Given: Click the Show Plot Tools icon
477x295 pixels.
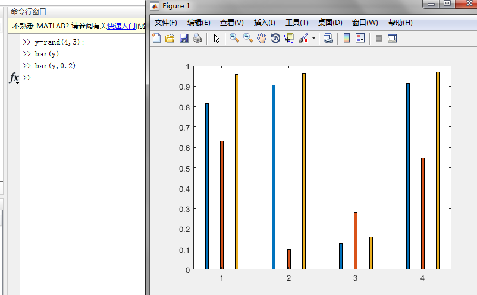Looking at the screenshot, I should pyautogui.click(x=393, y=38).
